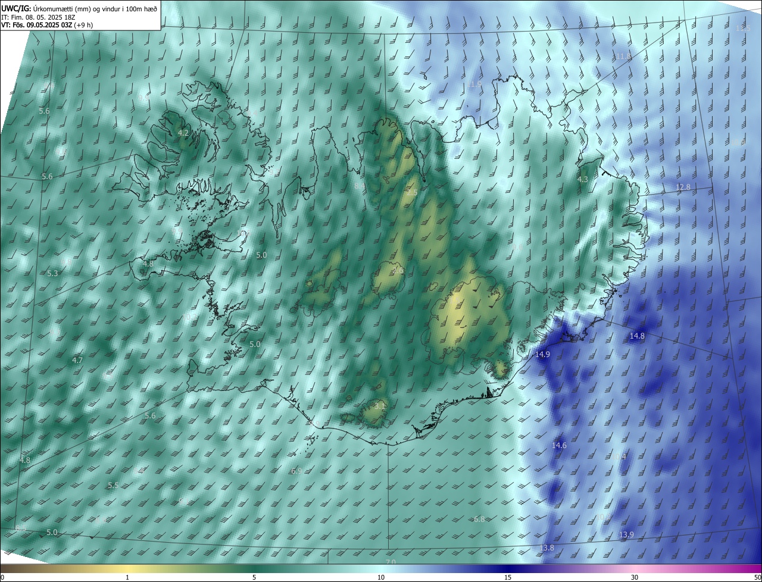This screenshot has height=582, width=762.
Task: Click the 11.8 value in the northeast sea
Action: click(x=623, y=56)
